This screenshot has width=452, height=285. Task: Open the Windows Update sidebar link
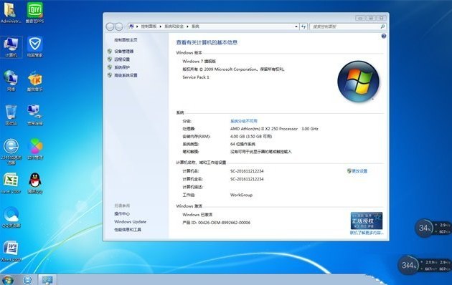click(x=131, y=222)
